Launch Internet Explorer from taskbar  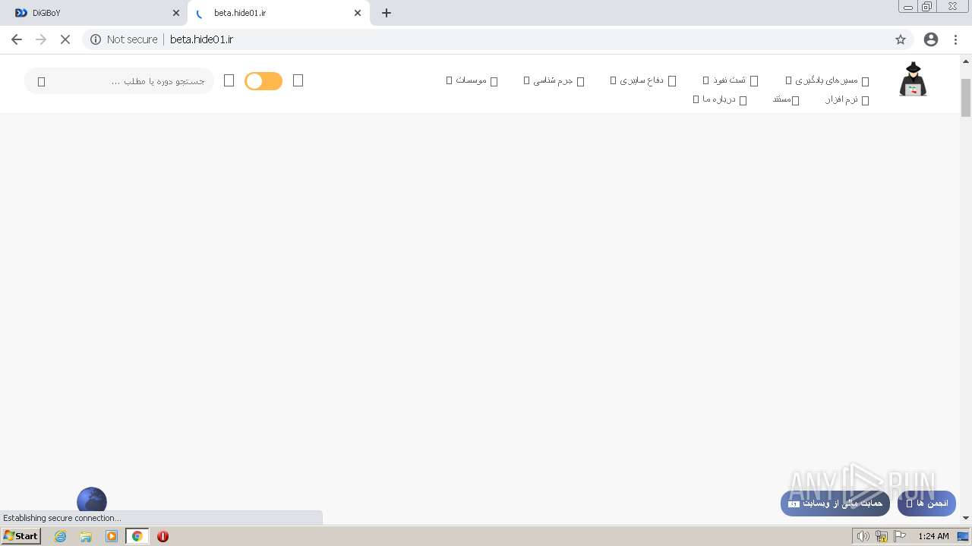(x=61, y=536)
